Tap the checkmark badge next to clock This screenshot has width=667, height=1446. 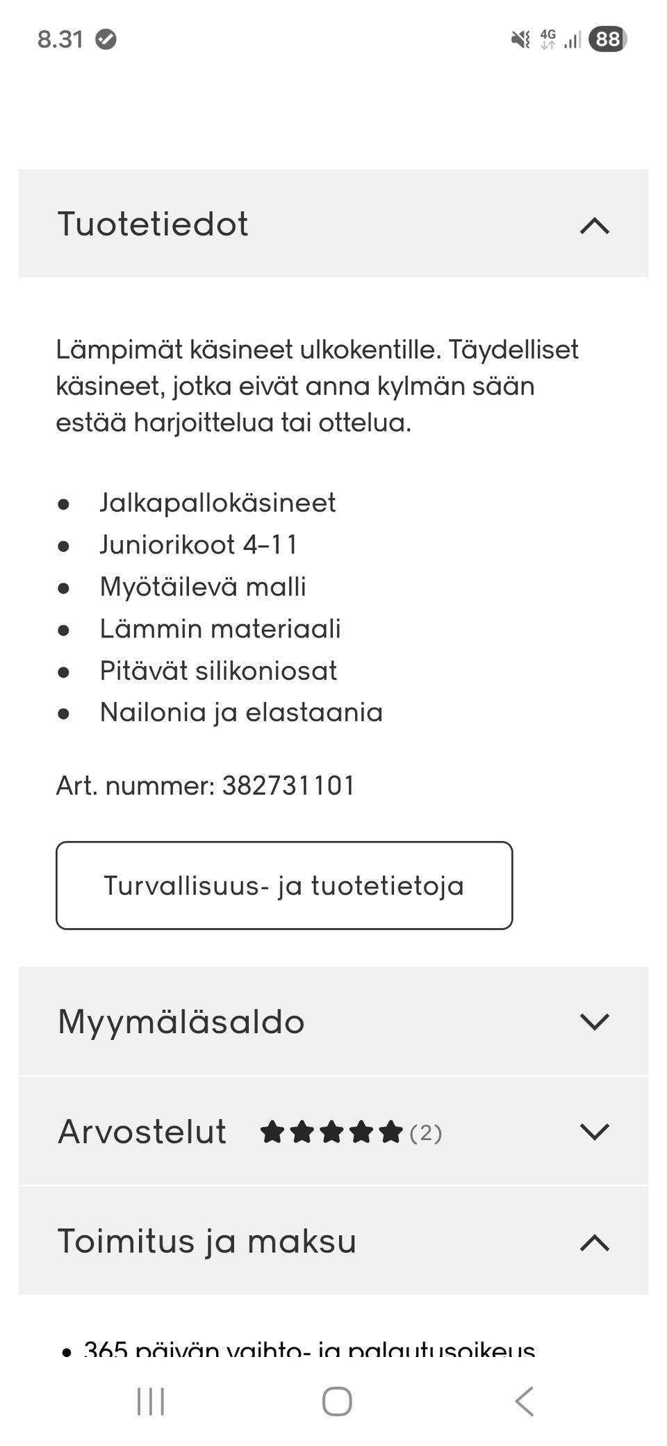pyautogui.click(x=106, y=41)
